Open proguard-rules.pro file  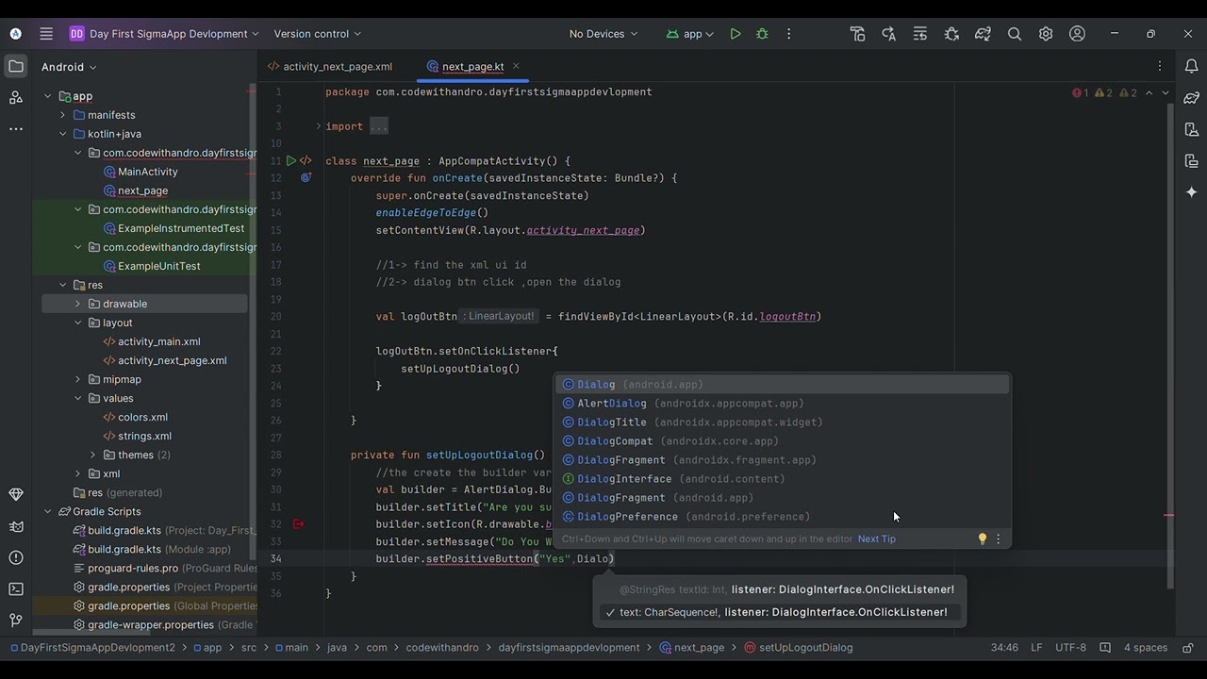[x=133, y=568]
